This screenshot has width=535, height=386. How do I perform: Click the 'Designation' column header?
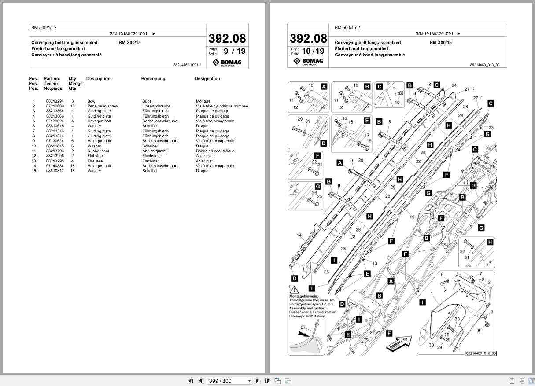[207, 79]
